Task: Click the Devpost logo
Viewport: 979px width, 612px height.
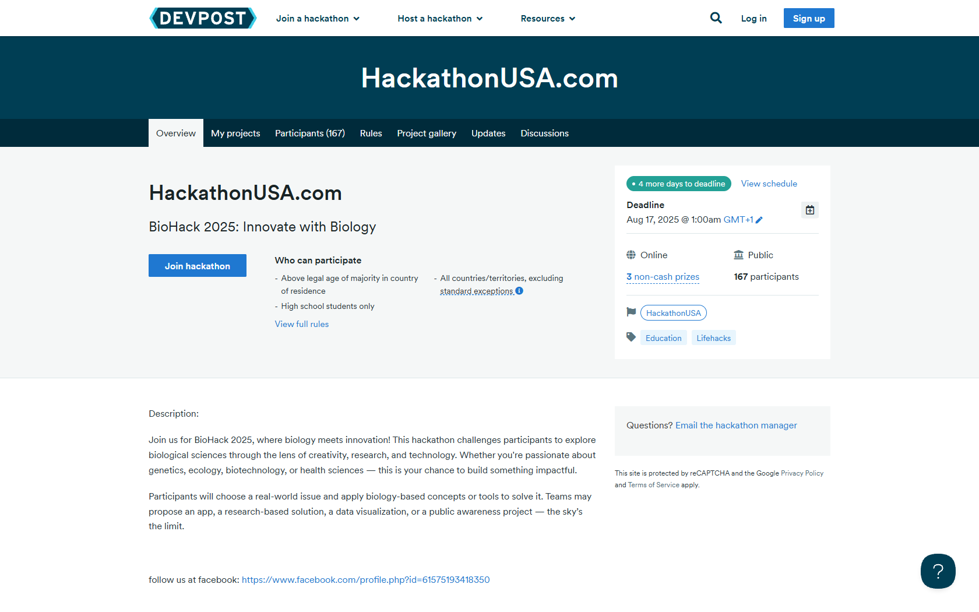Action: tap(203, 18)
